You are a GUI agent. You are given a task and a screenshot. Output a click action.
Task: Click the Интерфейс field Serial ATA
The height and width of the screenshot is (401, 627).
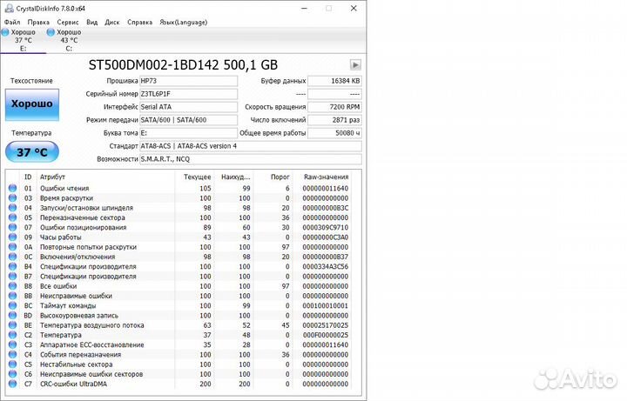(x=188, y=107)
